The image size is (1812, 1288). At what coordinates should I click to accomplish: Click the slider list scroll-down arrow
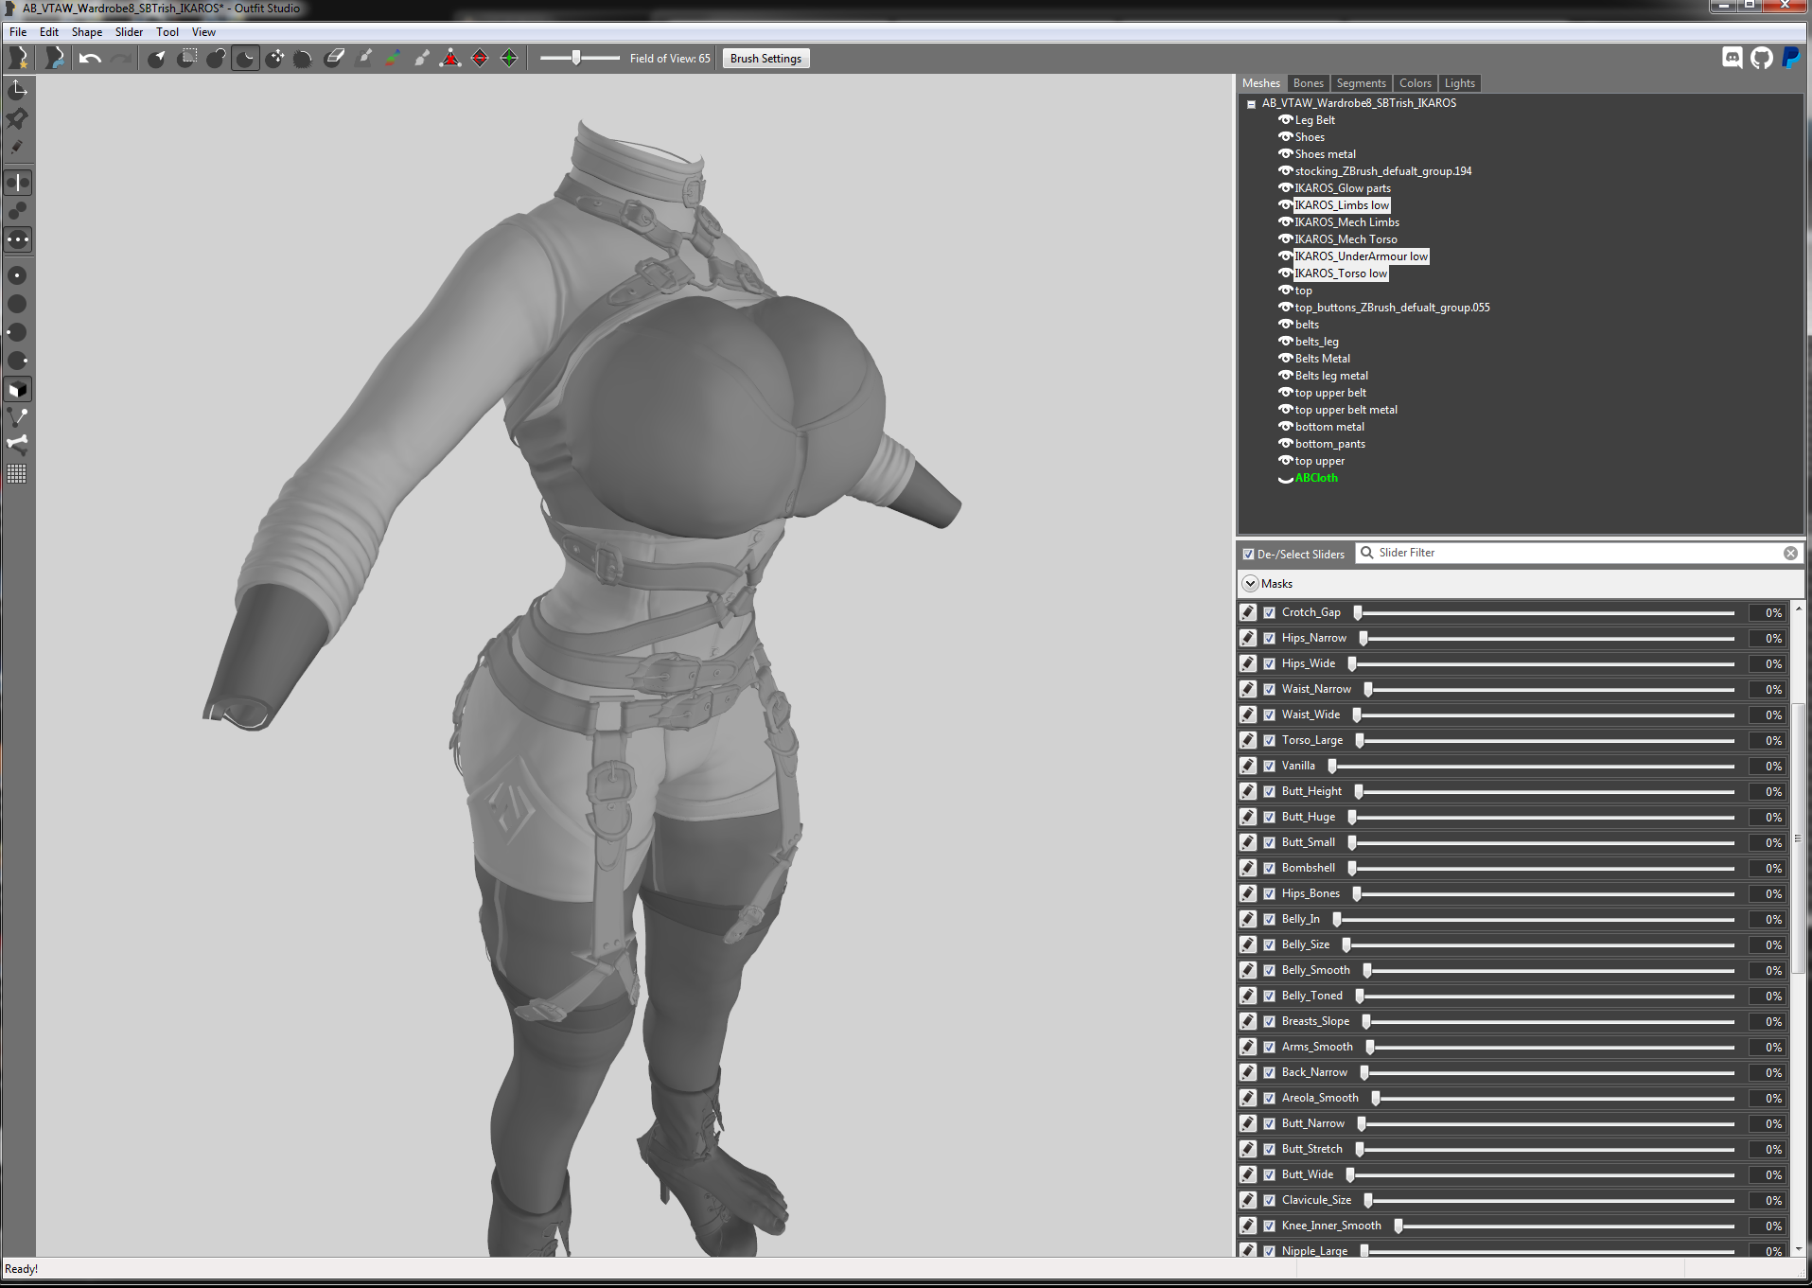tap(1798, 1249)
